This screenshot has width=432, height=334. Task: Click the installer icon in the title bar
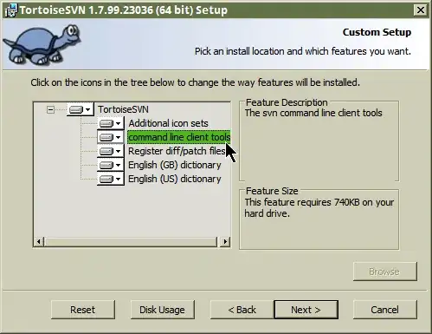[11, 10]
